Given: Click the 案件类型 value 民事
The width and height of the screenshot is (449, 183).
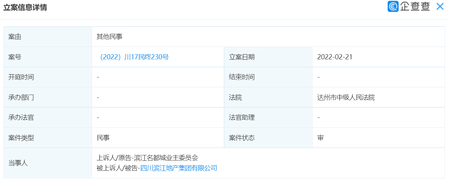Looking at the screenshot, I should [103, 138].
